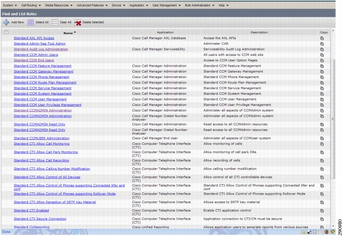Open the Standard Audit Log Administration link
The image size is (343, 249).
tap(40, 49)
